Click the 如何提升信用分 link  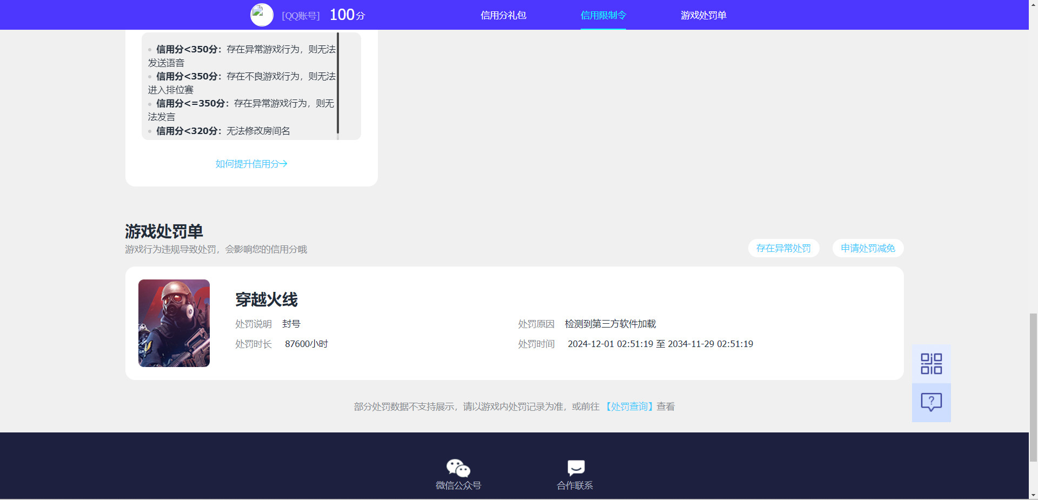[x=251, y=164]
